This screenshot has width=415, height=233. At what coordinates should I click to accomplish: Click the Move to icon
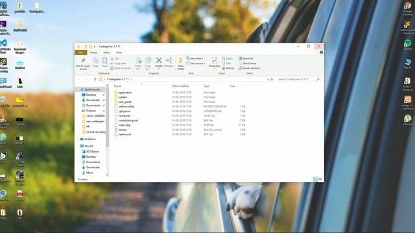138,60
